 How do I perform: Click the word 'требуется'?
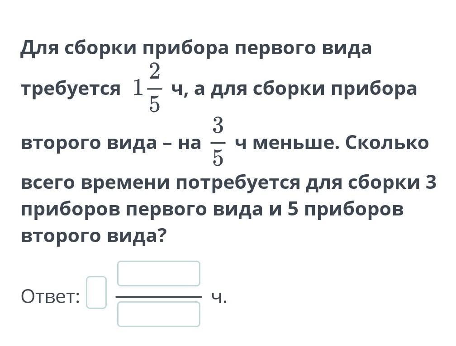[71, 89]
